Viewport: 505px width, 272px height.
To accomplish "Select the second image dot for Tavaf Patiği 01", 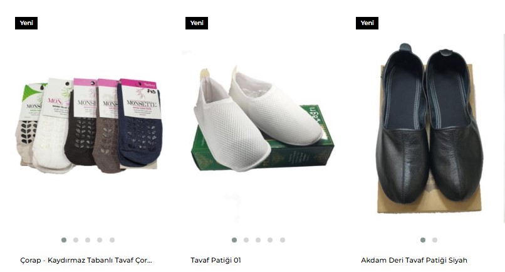I will click(246, 240).
